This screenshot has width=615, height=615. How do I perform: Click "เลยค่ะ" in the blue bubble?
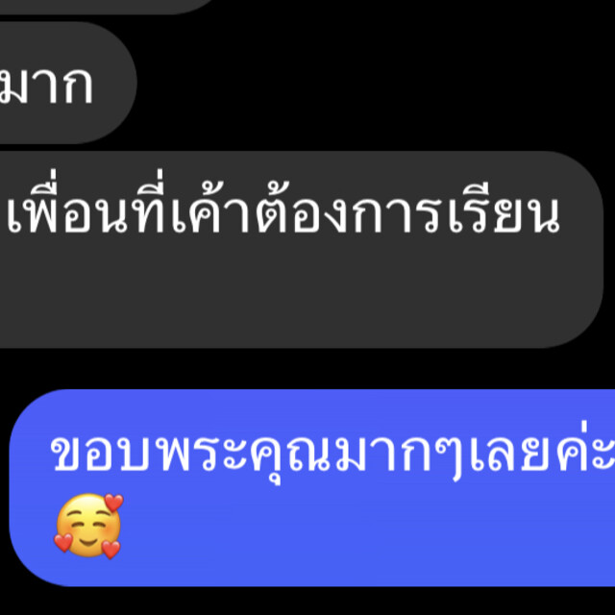click(x=542, y=451)
